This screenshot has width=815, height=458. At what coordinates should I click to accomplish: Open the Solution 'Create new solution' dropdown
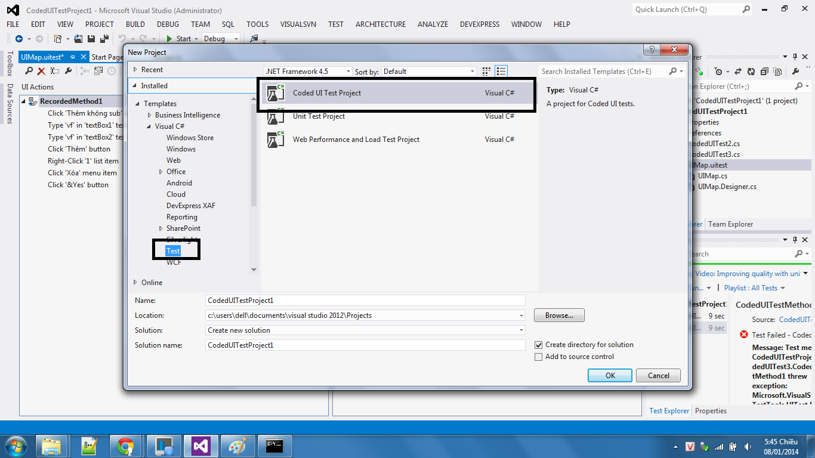(x=365, y=330)
